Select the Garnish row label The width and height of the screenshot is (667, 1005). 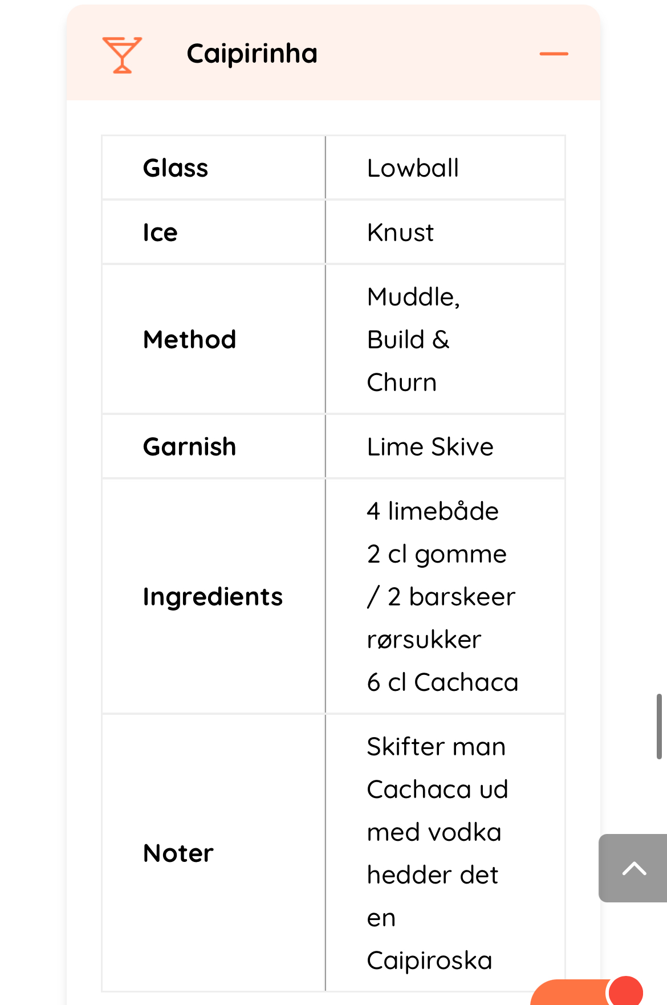point(189,447)
